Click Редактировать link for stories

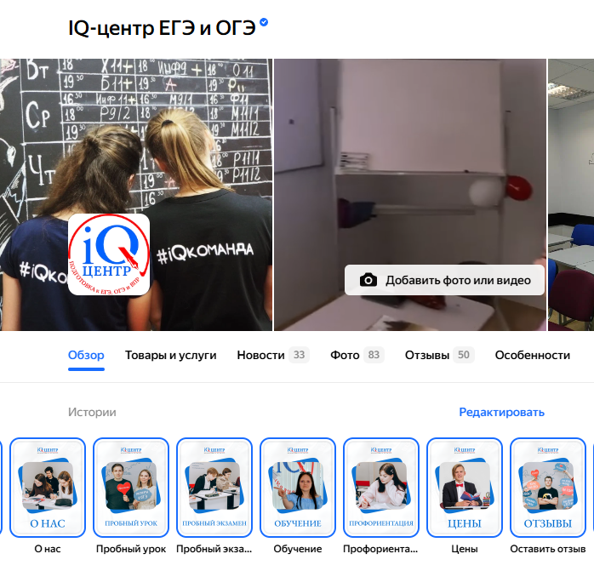(x=501, y=412)
